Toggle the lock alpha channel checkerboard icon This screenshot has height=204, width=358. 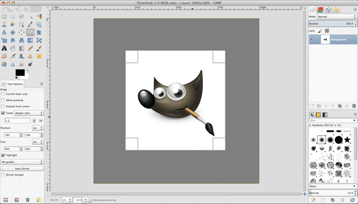[327, 31]
